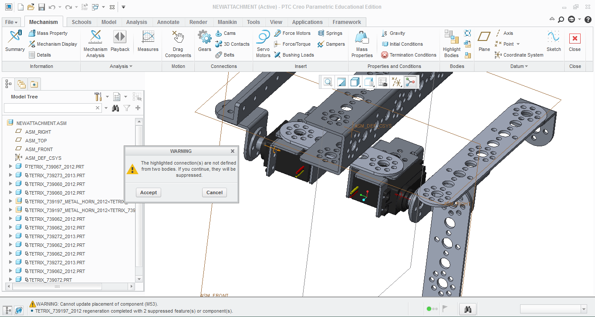595x317 pixels.
Task: Insert Servo Motors
Action: click(x=263, y=44)
